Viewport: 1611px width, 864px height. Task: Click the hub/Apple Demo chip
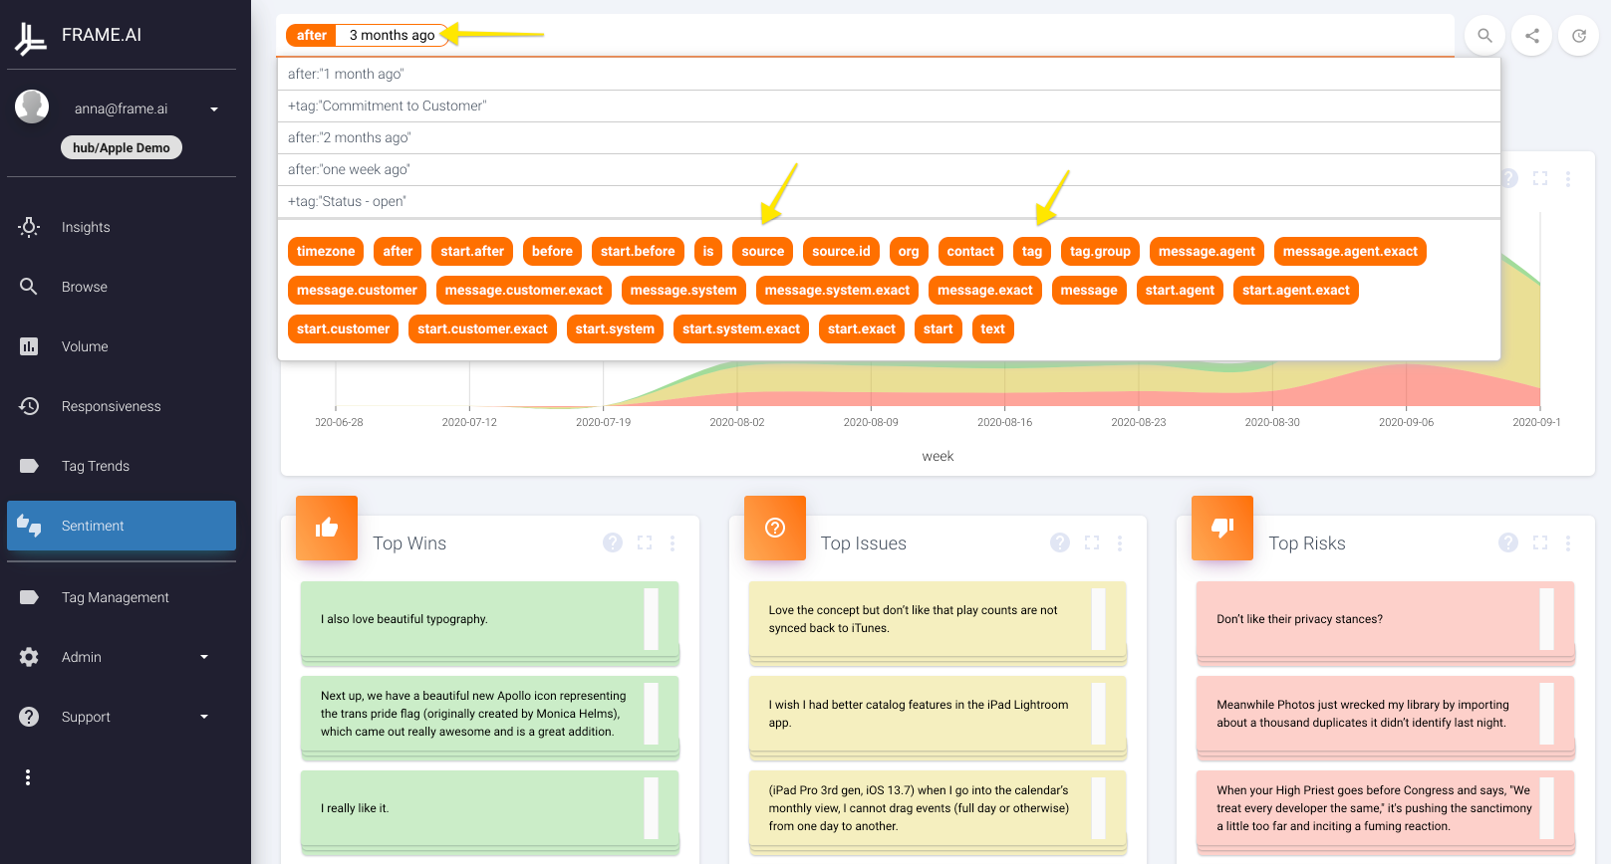pyautogui.click(x=122, y=147)
